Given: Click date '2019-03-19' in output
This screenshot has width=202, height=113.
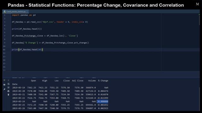Looking at the screenshot, I should tap(19, 88).
